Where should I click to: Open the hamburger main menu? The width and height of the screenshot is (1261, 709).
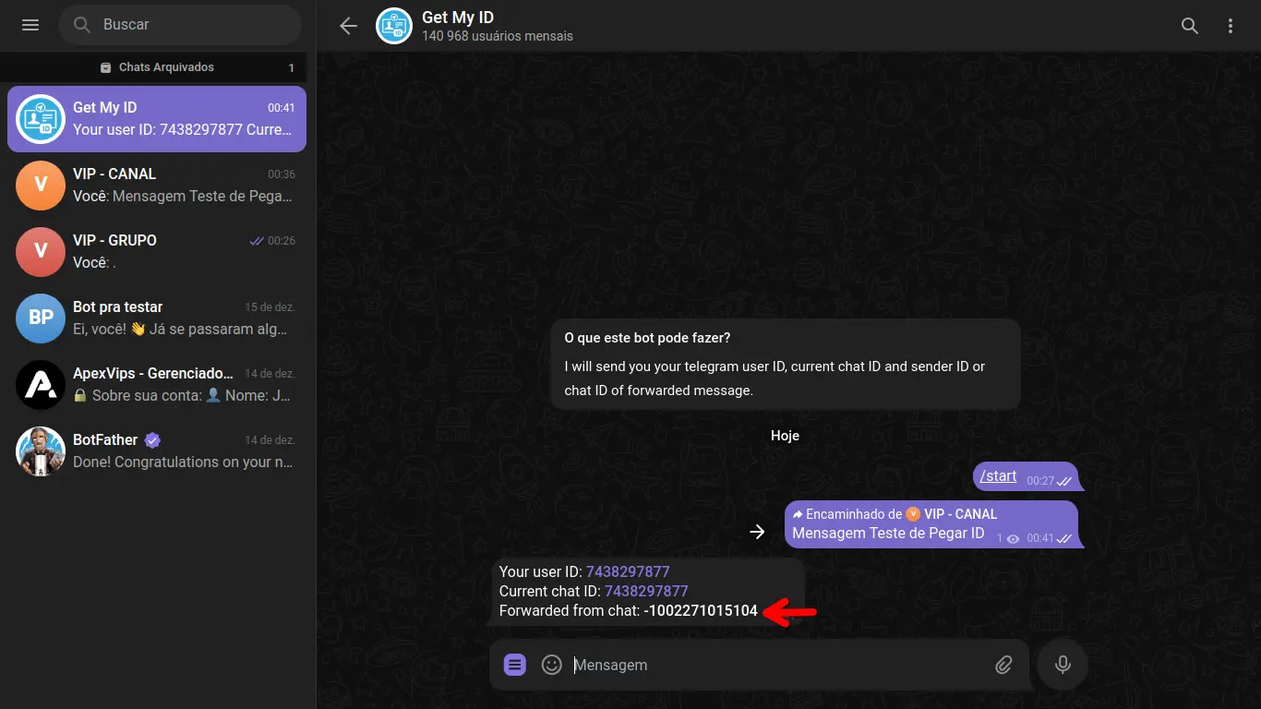click(30, 25)
